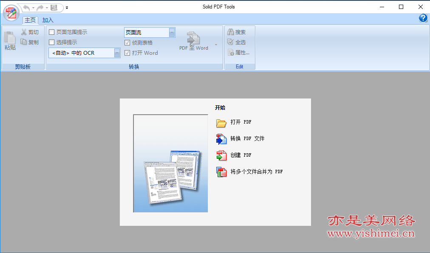The height and width of the screenshot is (253, 430).
Task: Click the 搜索 binoculars icon
Action: tap(230, 32)
